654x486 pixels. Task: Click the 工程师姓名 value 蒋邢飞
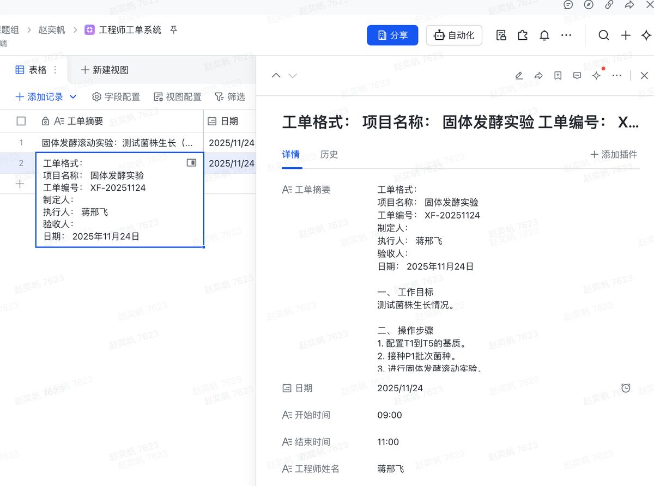(391, 469)
